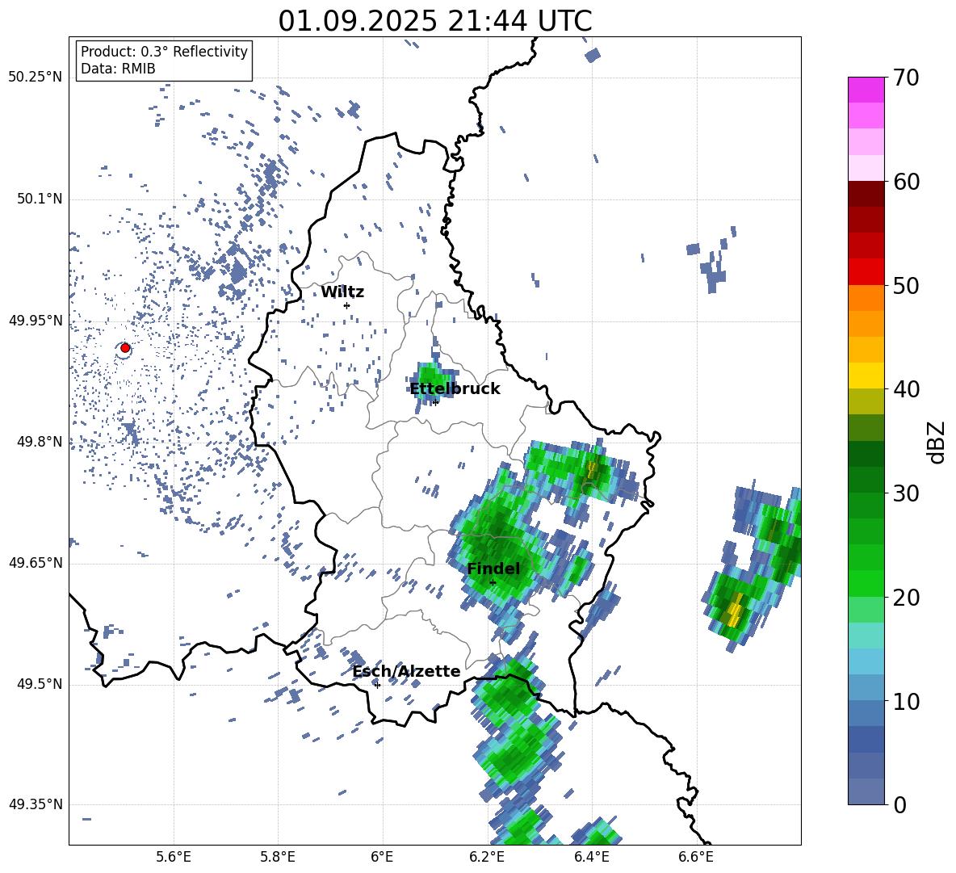Viewport: 956px width, 873px height.
Task: Click the bright red colorbar segment above 50
Action: pyautogui.click(x=866, y=272)
